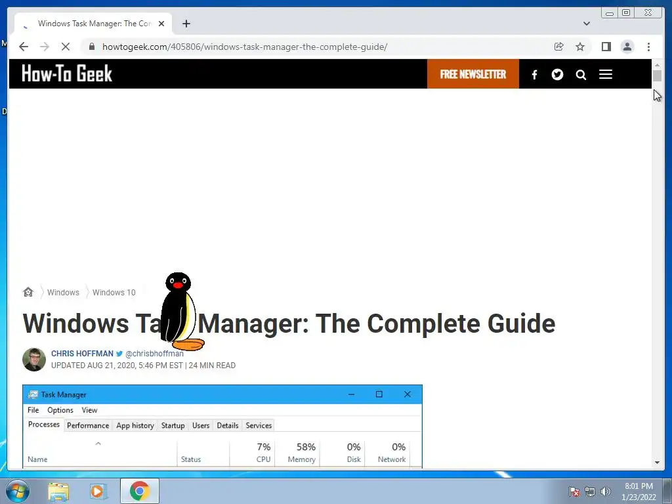Share this page via share icon
672x504 pixels.
coord(558,47)
